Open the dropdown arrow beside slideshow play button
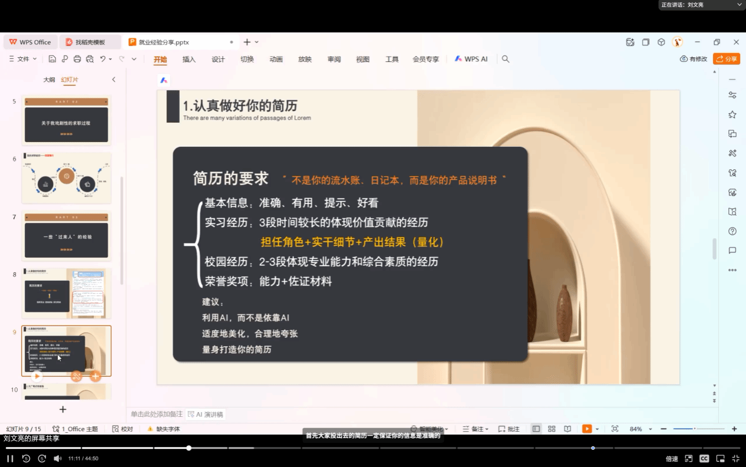This screenshot has width=746, height=467. point(598,429)
